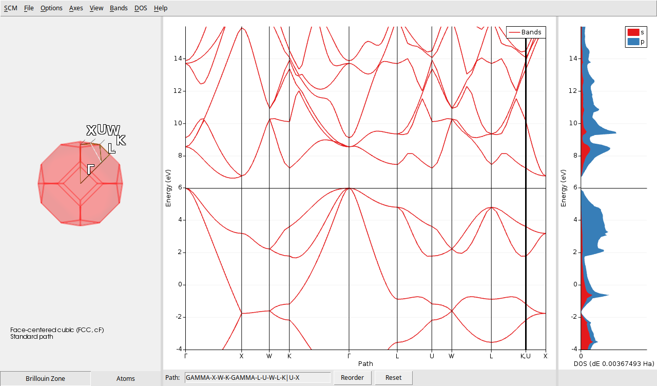Screen dimensions: 657x386
Task: Switch to the Atoms tab
Action: click(x=126, y=378)
